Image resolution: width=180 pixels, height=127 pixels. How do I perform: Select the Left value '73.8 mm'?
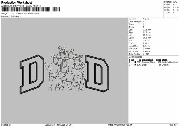click(147, 30)
